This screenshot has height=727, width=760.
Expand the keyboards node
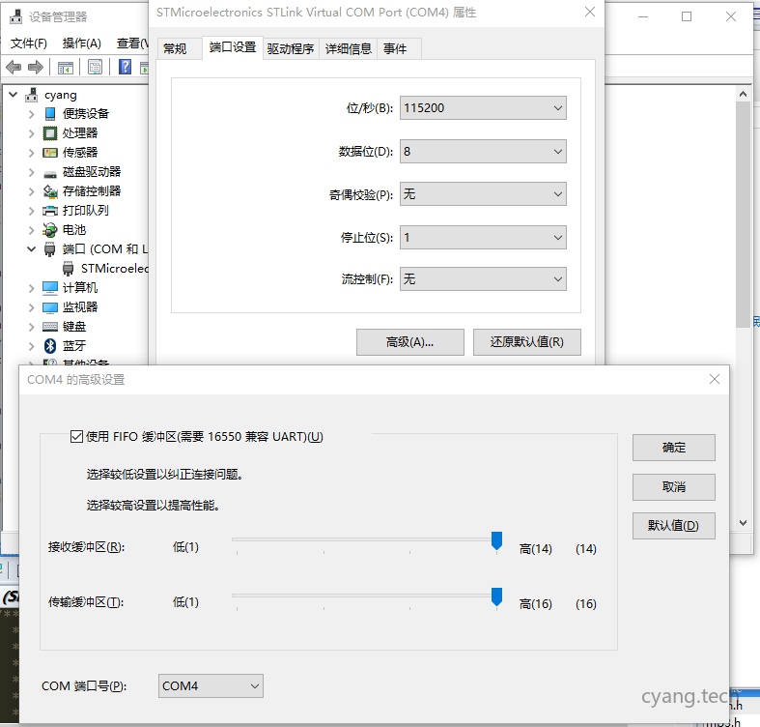point(32,327)
